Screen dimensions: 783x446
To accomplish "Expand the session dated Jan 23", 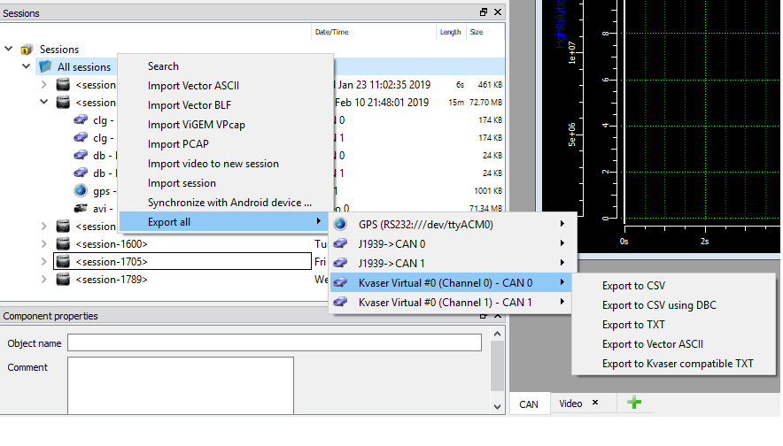I will (44, 84).
